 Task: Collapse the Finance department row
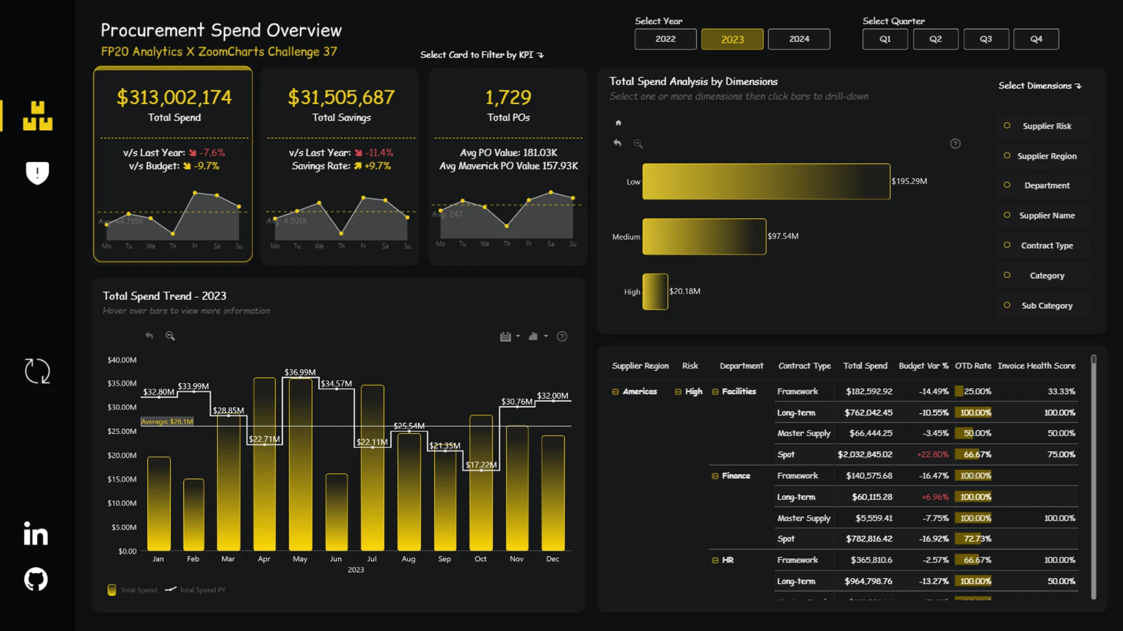715,476
